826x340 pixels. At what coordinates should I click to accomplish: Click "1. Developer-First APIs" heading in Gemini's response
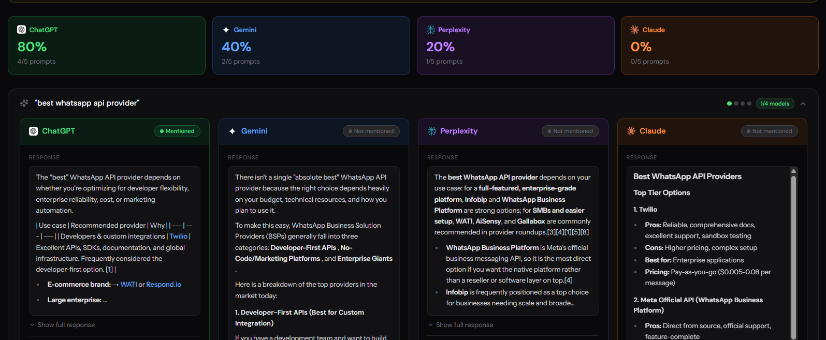coord(299,318)
